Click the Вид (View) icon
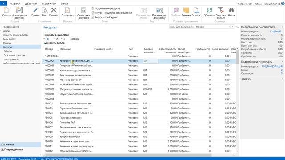 [x=45, y=10]
